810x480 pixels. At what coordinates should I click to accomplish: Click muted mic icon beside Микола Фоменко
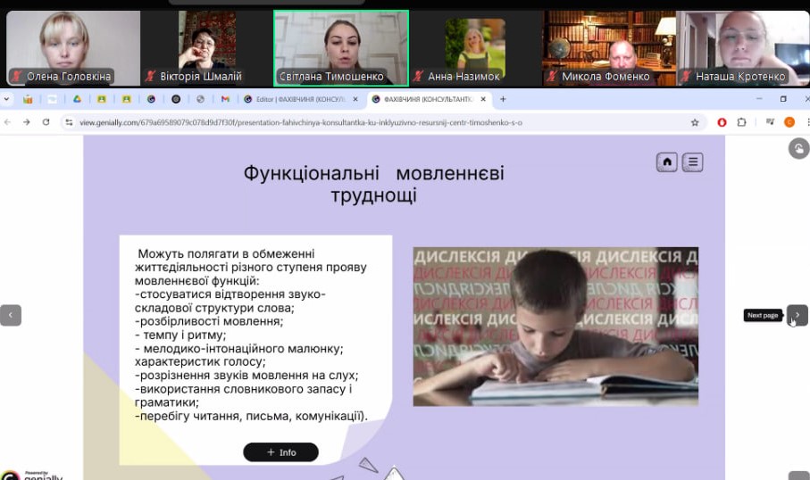(x=552, y=77)
